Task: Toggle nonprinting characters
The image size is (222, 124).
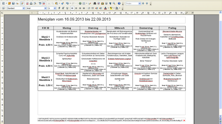Action: click(110, 3)
